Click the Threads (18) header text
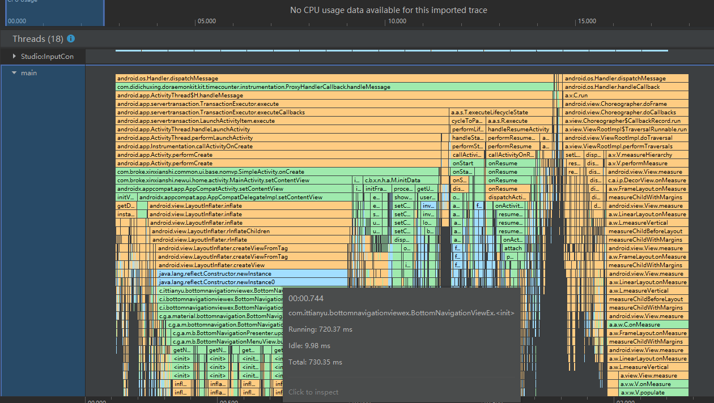 click(37, 39)
